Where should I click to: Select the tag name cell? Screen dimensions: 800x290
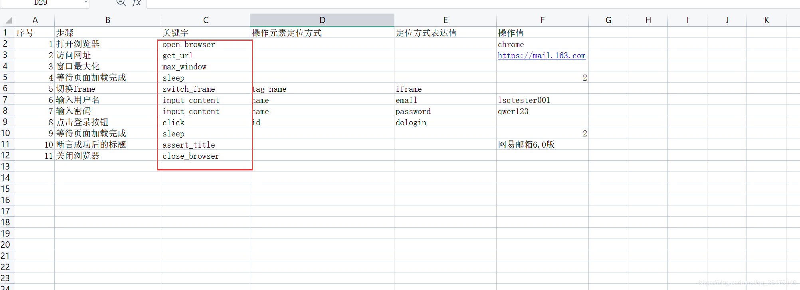322,89
